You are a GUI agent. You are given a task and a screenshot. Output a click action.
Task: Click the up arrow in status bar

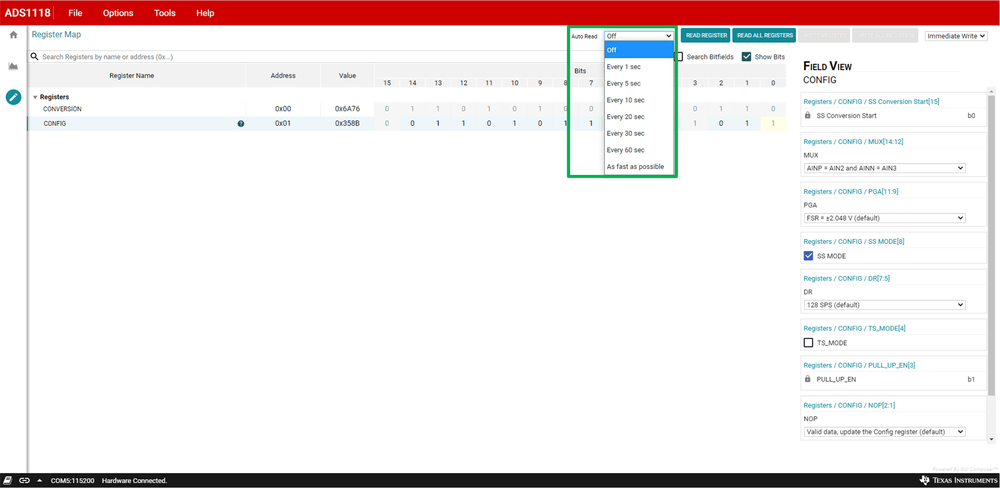(x=40, y=480)
